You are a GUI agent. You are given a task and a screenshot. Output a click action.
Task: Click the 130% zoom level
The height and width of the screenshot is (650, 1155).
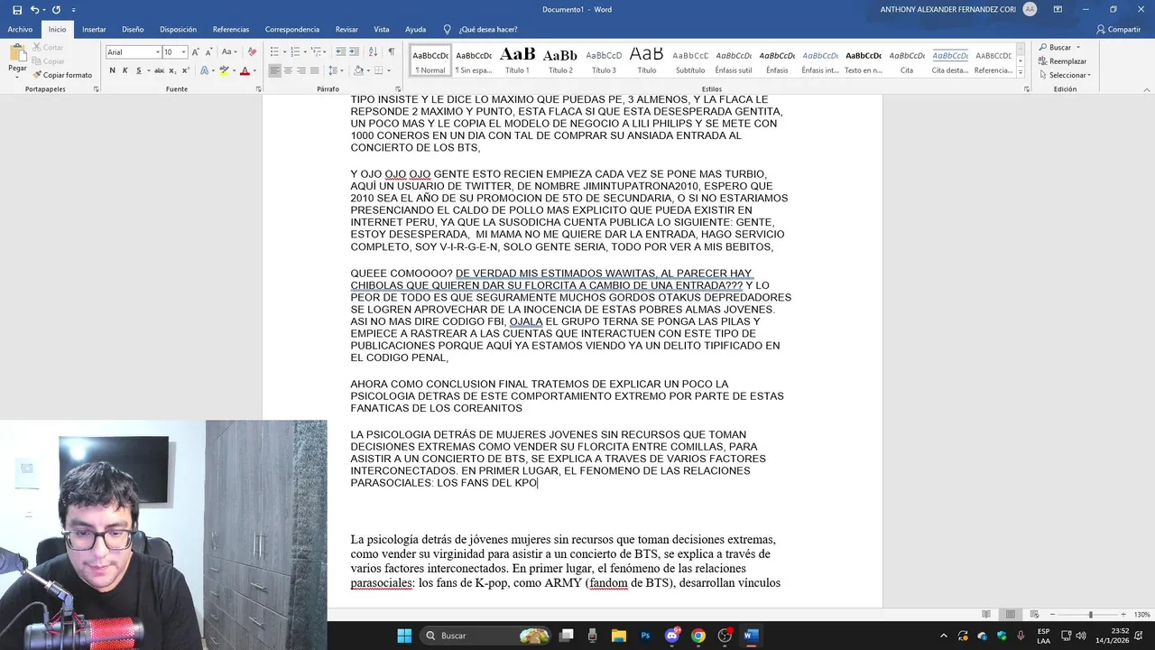(x=1141, y=615)
